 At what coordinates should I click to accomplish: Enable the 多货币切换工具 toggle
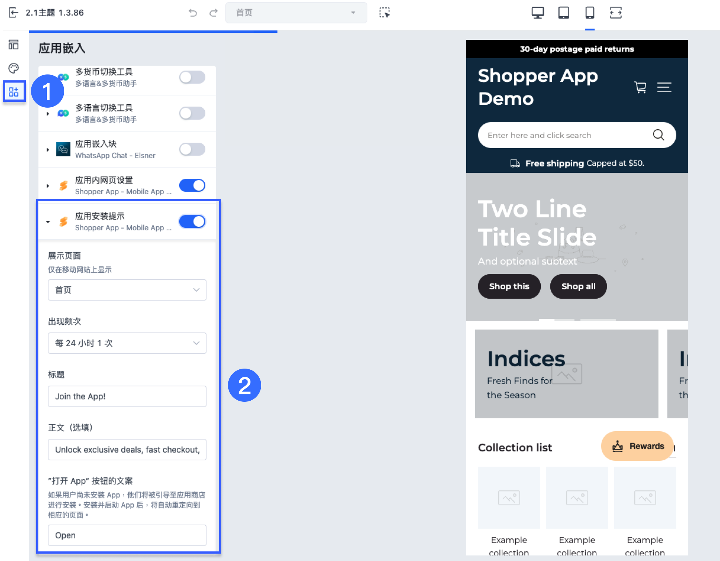tap(192, 77)
